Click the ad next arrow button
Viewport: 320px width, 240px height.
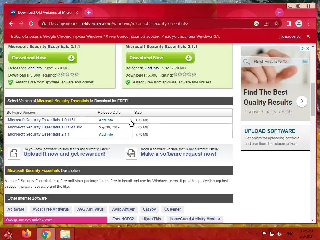(x=302, y=101)
